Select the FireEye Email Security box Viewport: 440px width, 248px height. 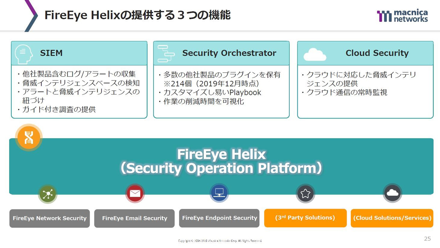[x=135, y=218]
